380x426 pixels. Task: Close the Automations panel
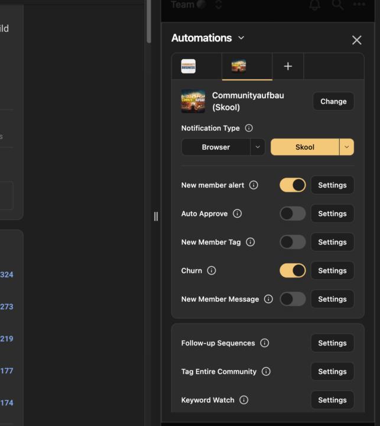pos(357,40)
